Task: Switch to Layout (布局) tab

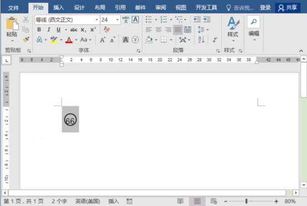Action: click(x=100, y=8)
